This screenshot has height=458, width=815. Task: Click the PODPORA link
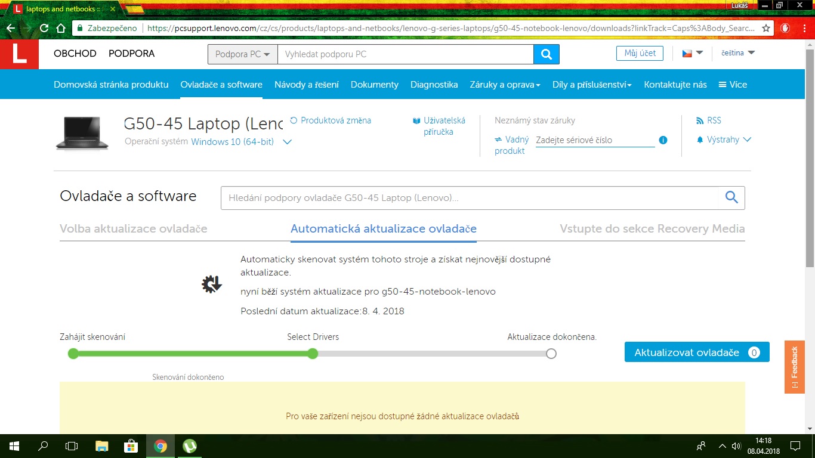[131, 54]
